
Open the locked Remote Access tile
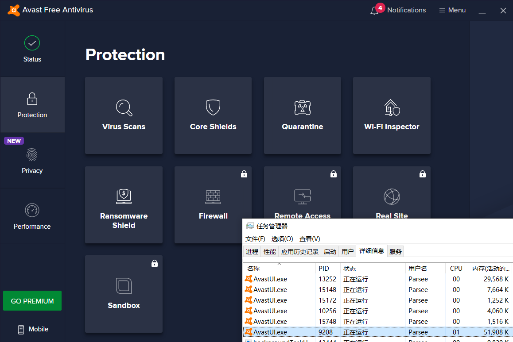tap(302, 193)
